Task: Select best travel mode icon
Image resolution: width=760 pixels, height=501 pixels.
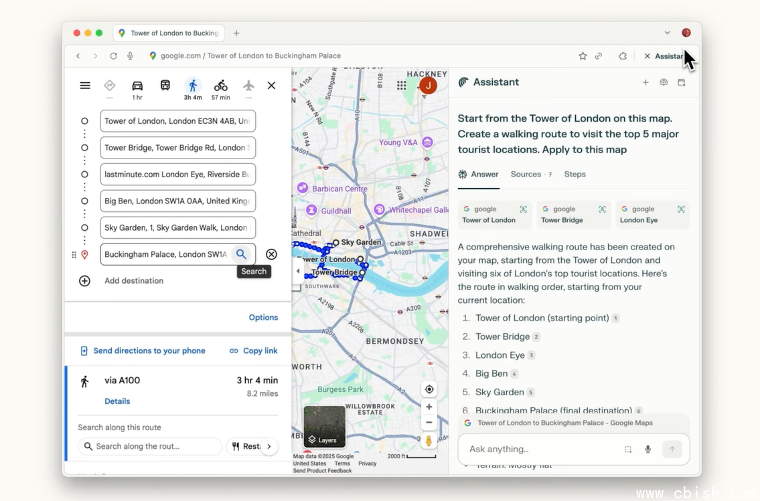Action: (110, 86)
